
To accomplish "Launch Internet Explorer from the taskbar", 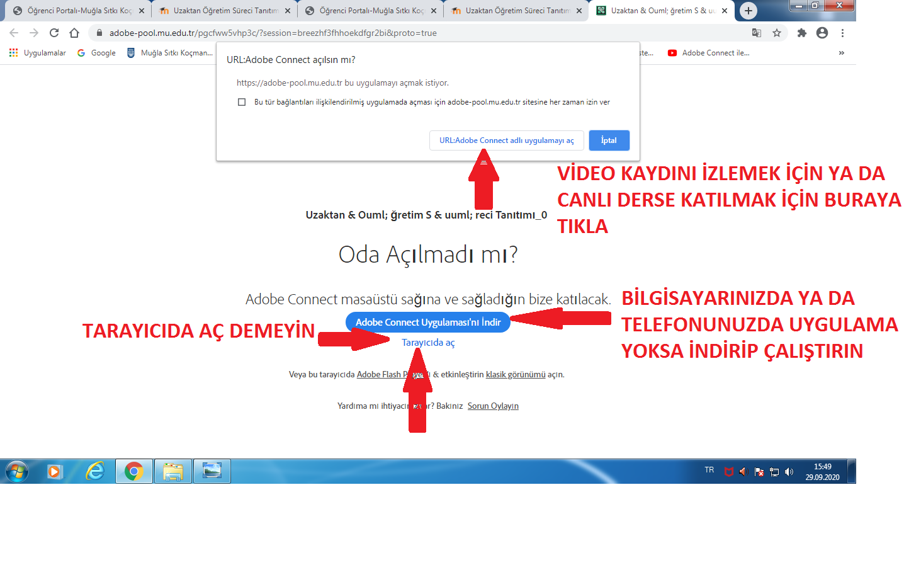I will (x=95, y=471).
